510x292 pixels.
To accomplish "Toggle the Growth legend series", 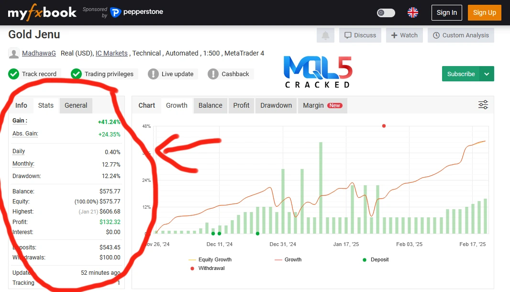I will pyautogui.click(x=288, y=259).
